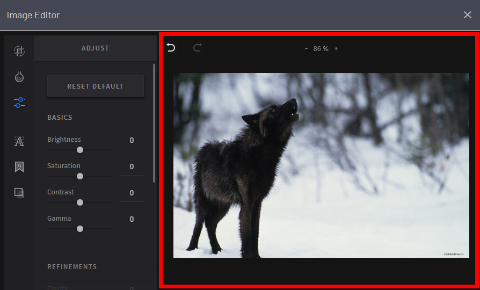Open the Crop and transform tool

(19, 51)
